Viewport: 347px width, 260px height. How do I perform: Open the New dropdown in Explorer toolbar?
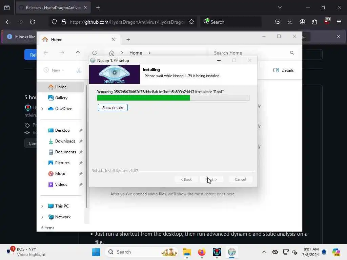pos(54,70)
